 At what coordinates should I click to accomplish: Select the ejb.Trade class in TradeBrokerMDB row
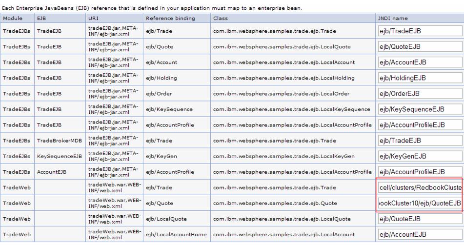274,141
